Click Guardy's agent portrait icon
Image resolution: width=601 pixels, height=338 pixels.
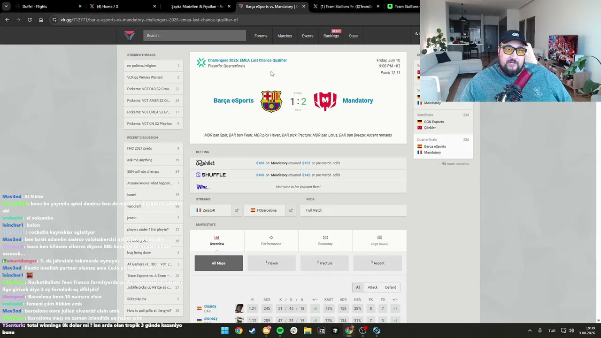point(239,308)
